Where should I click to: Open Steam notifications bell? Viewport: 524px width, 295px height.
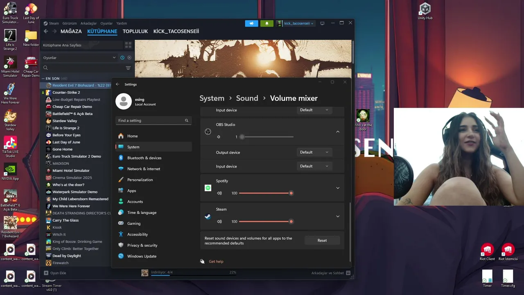(x=267, y=23)
